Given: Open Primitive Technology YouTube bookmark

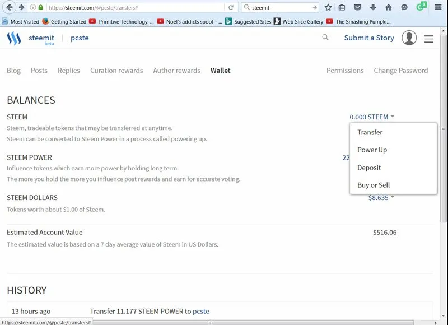Looking at the screenshot, I should [x=121, y=21].
